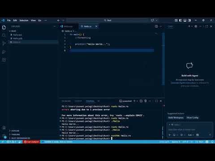215x161 pixels.
Task: Open the Search view in activity bar
Action: click(x=4, y=35)
